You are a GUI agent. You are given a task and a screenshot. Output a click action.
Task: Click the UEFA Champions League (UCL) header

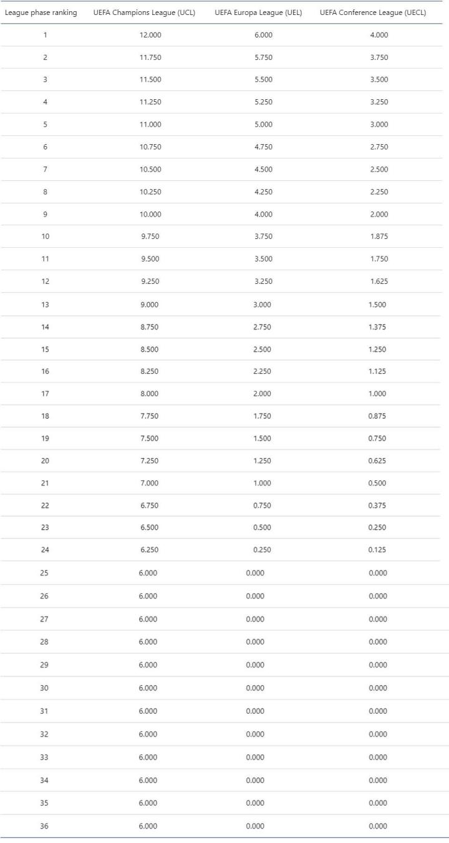point(144,12)
